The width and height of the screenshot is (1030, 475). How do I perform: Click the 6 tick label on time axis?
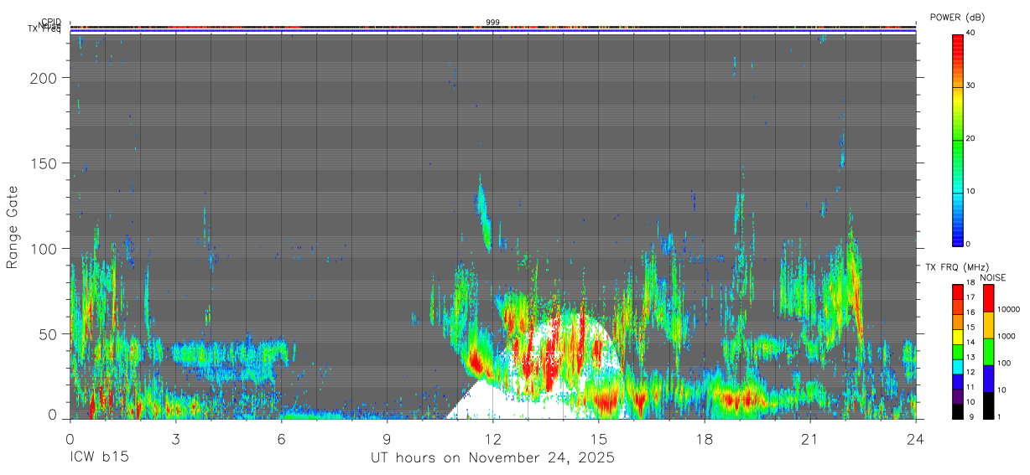pyautogui.click(x=281, y=439)
